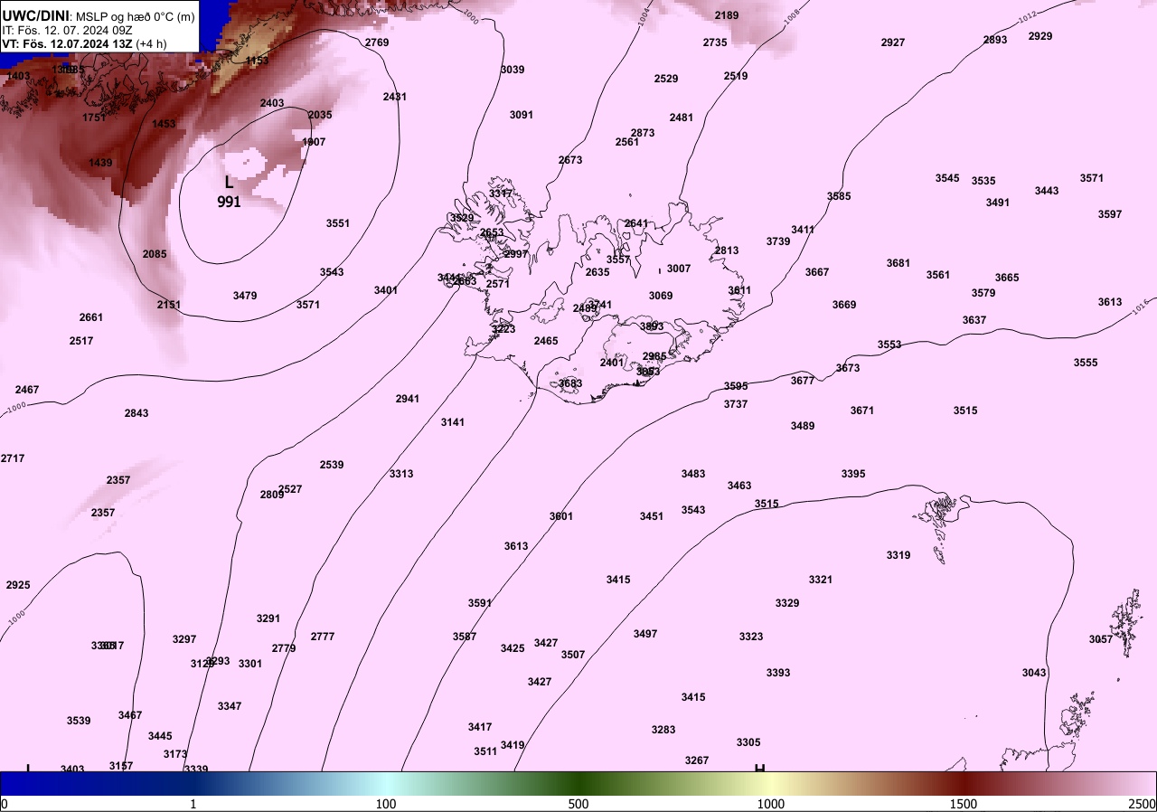
Task: Click the low pressure value '991'
Action: click(229, 203)
